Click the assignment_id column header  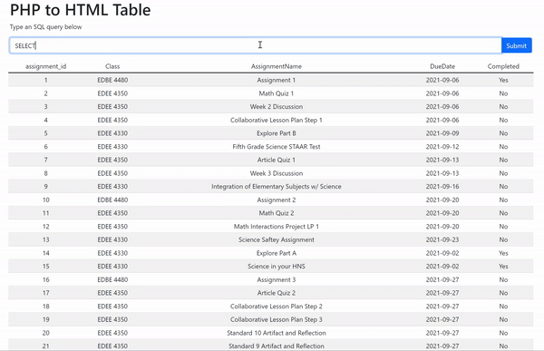point(46,66)
